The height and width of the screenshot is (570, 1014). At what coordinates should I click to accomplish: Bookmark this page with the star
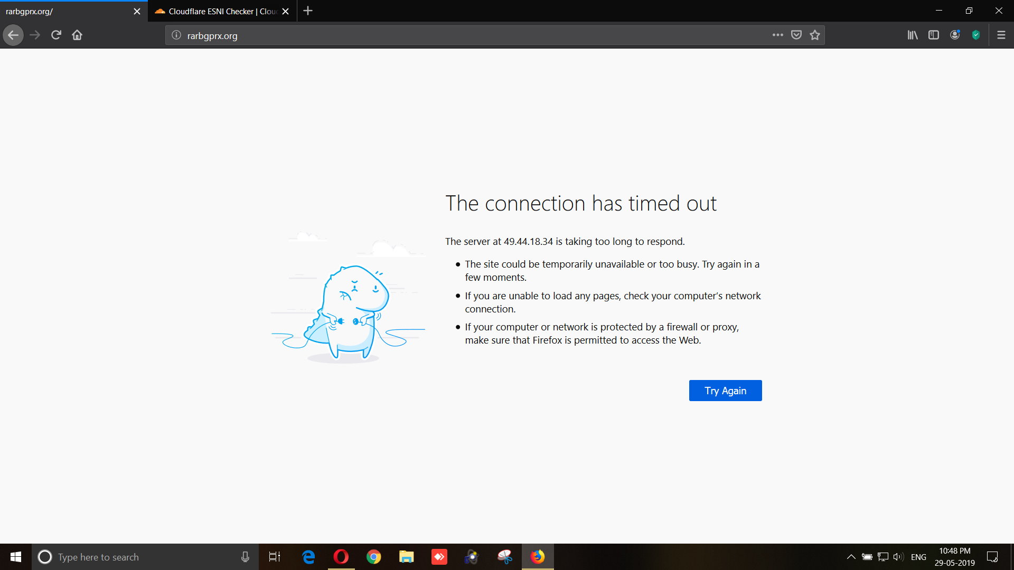815,35
